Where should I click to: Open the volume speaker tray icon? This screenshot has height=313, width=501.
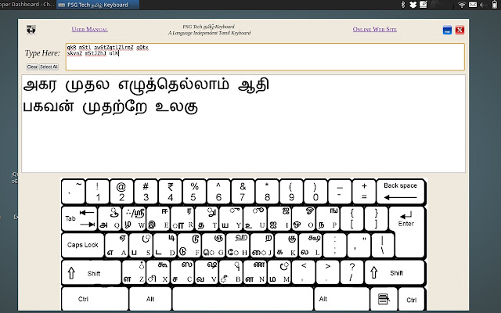tap(483, 5)
